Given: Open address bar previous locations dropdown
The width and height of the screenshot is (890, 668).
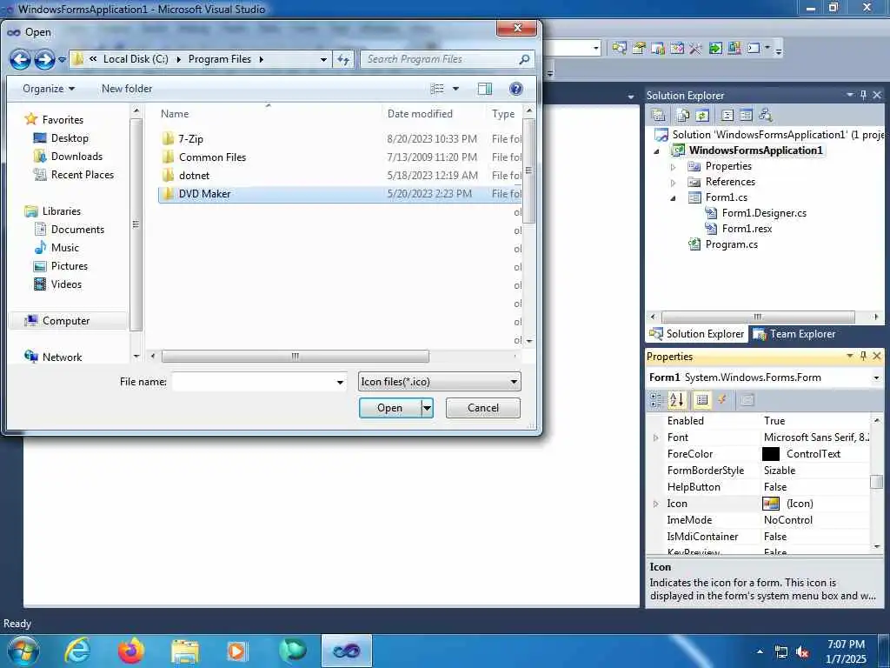Looking at the screenshot, I should click(x=323, y=59).
